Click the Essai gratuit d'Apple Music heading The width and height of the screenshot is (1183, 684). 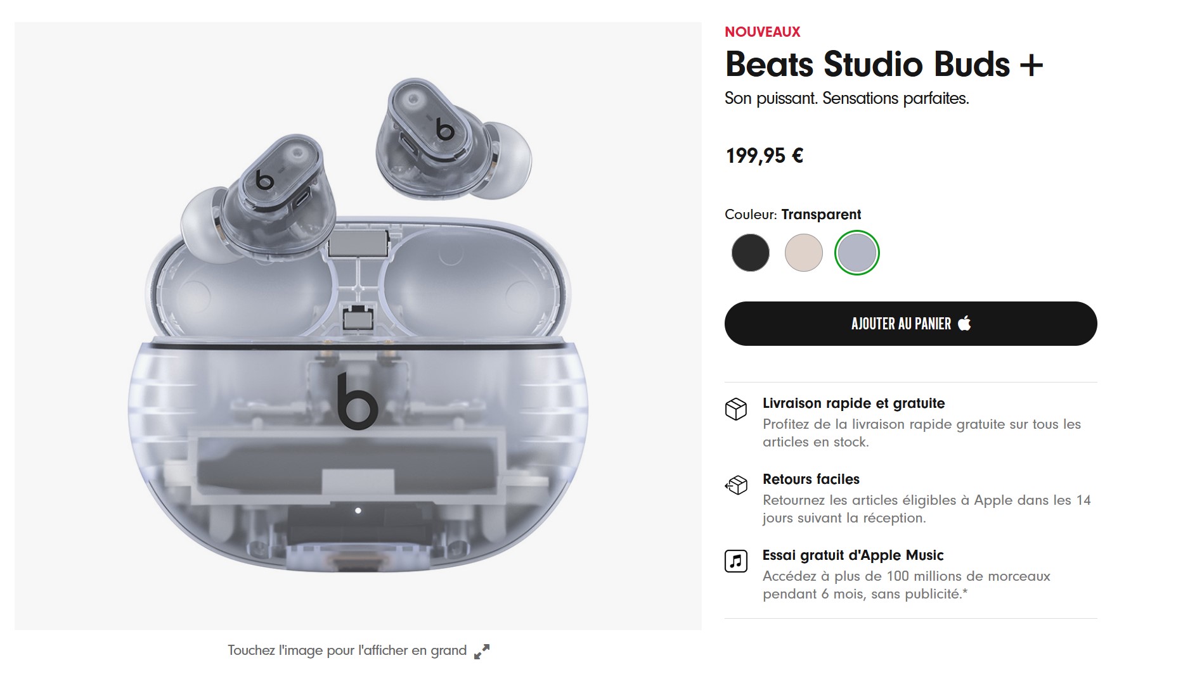pyautogui.click(x=853, y=555)
